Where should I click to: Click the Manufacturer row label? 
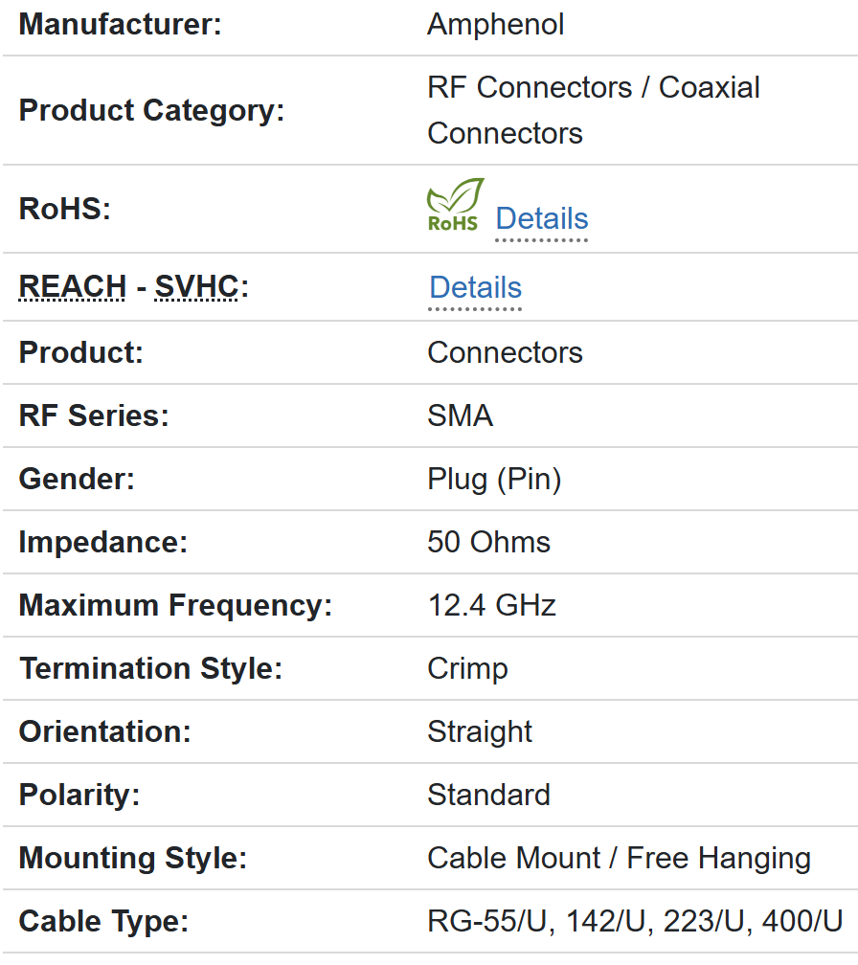[121, 24]
